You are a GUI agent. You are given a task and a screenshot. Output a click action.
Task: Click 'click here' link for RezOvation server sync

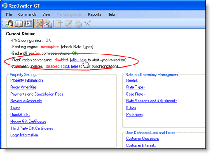(x=79, y=60)
